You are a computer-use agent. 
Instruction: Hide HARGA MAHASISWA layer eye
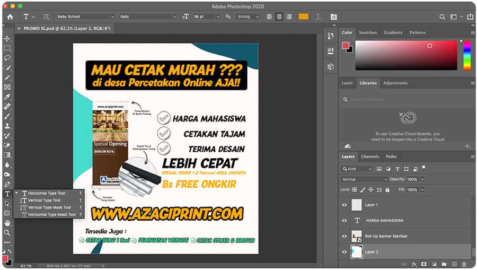coord(344,220)
